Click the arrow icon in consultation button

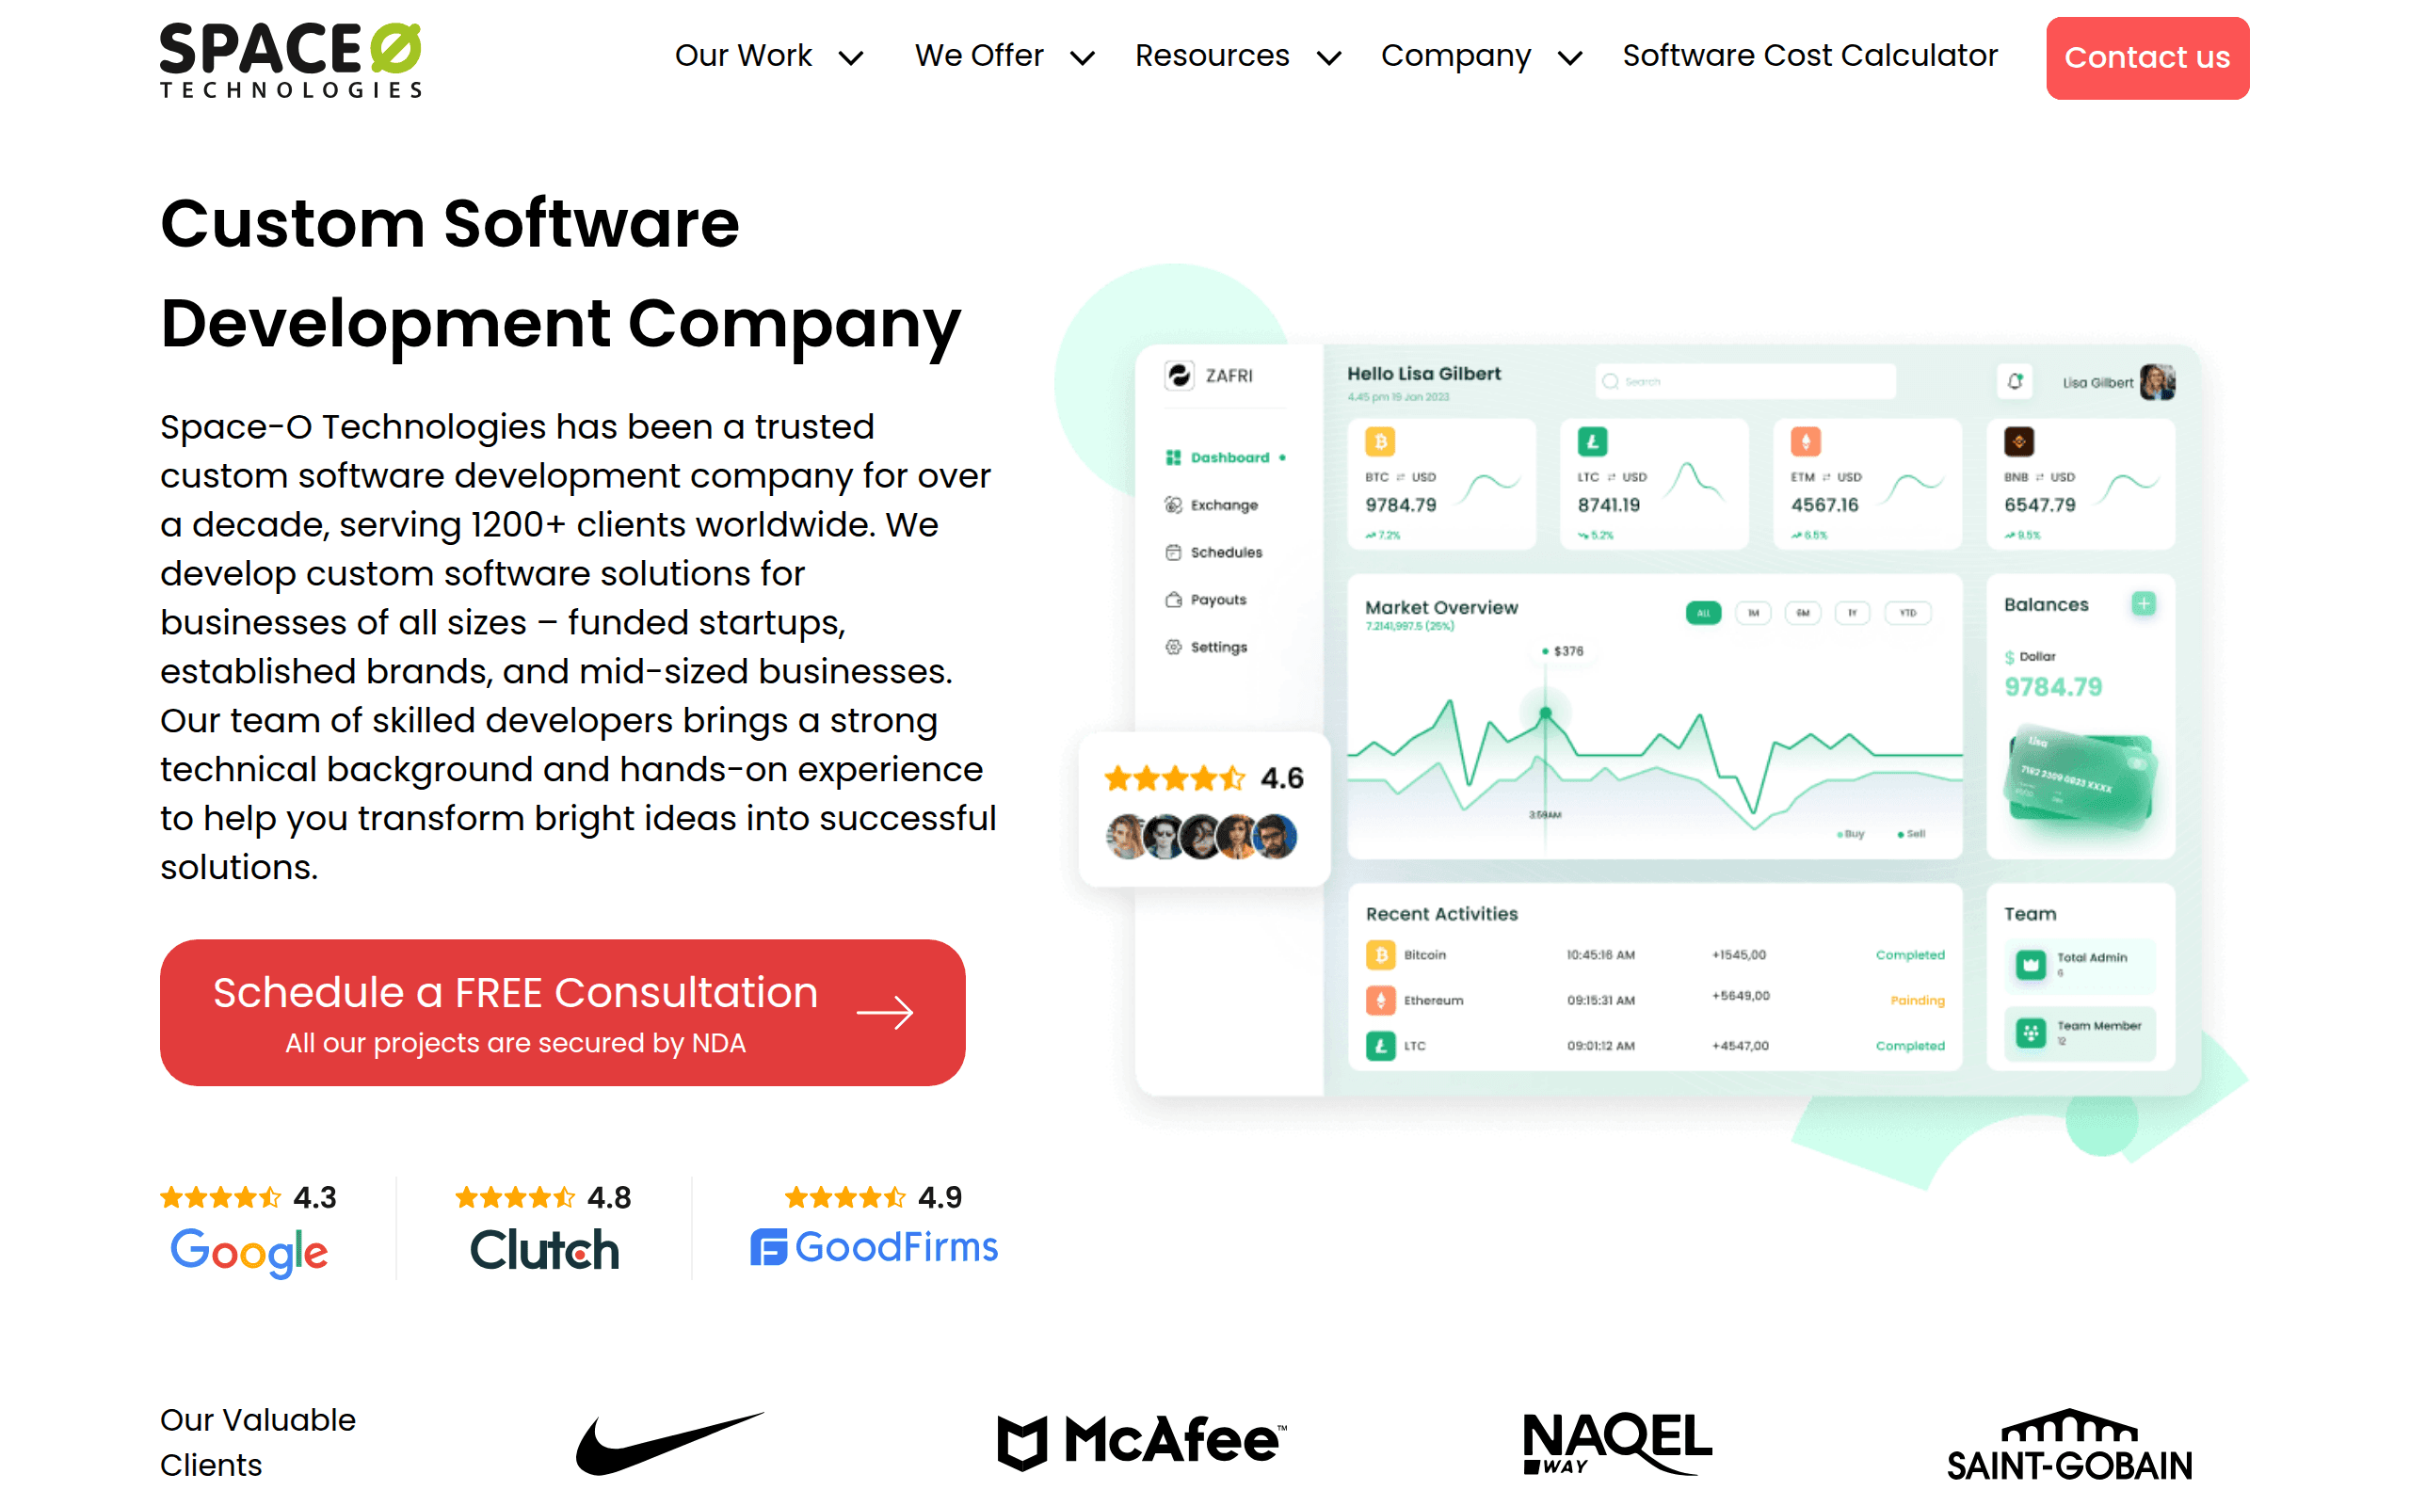884,1013
